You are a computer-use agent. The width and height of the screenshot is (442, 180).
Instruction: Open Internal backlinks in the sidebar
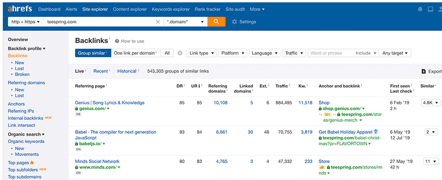coord(26,118)
